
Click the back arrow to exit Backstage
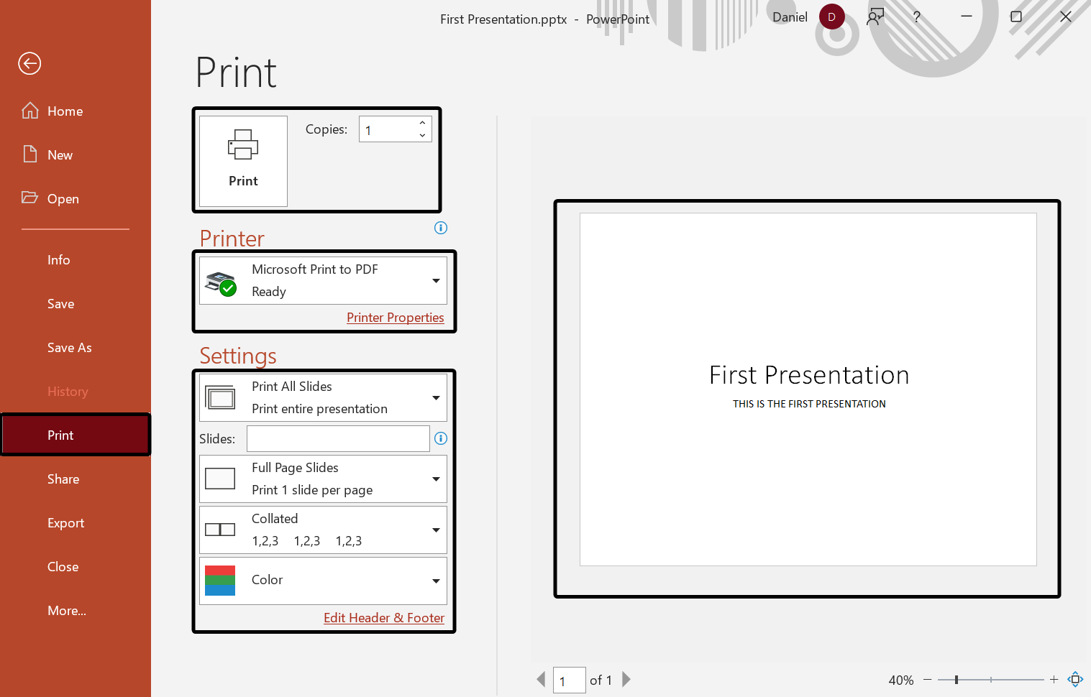tap(29, 63)
